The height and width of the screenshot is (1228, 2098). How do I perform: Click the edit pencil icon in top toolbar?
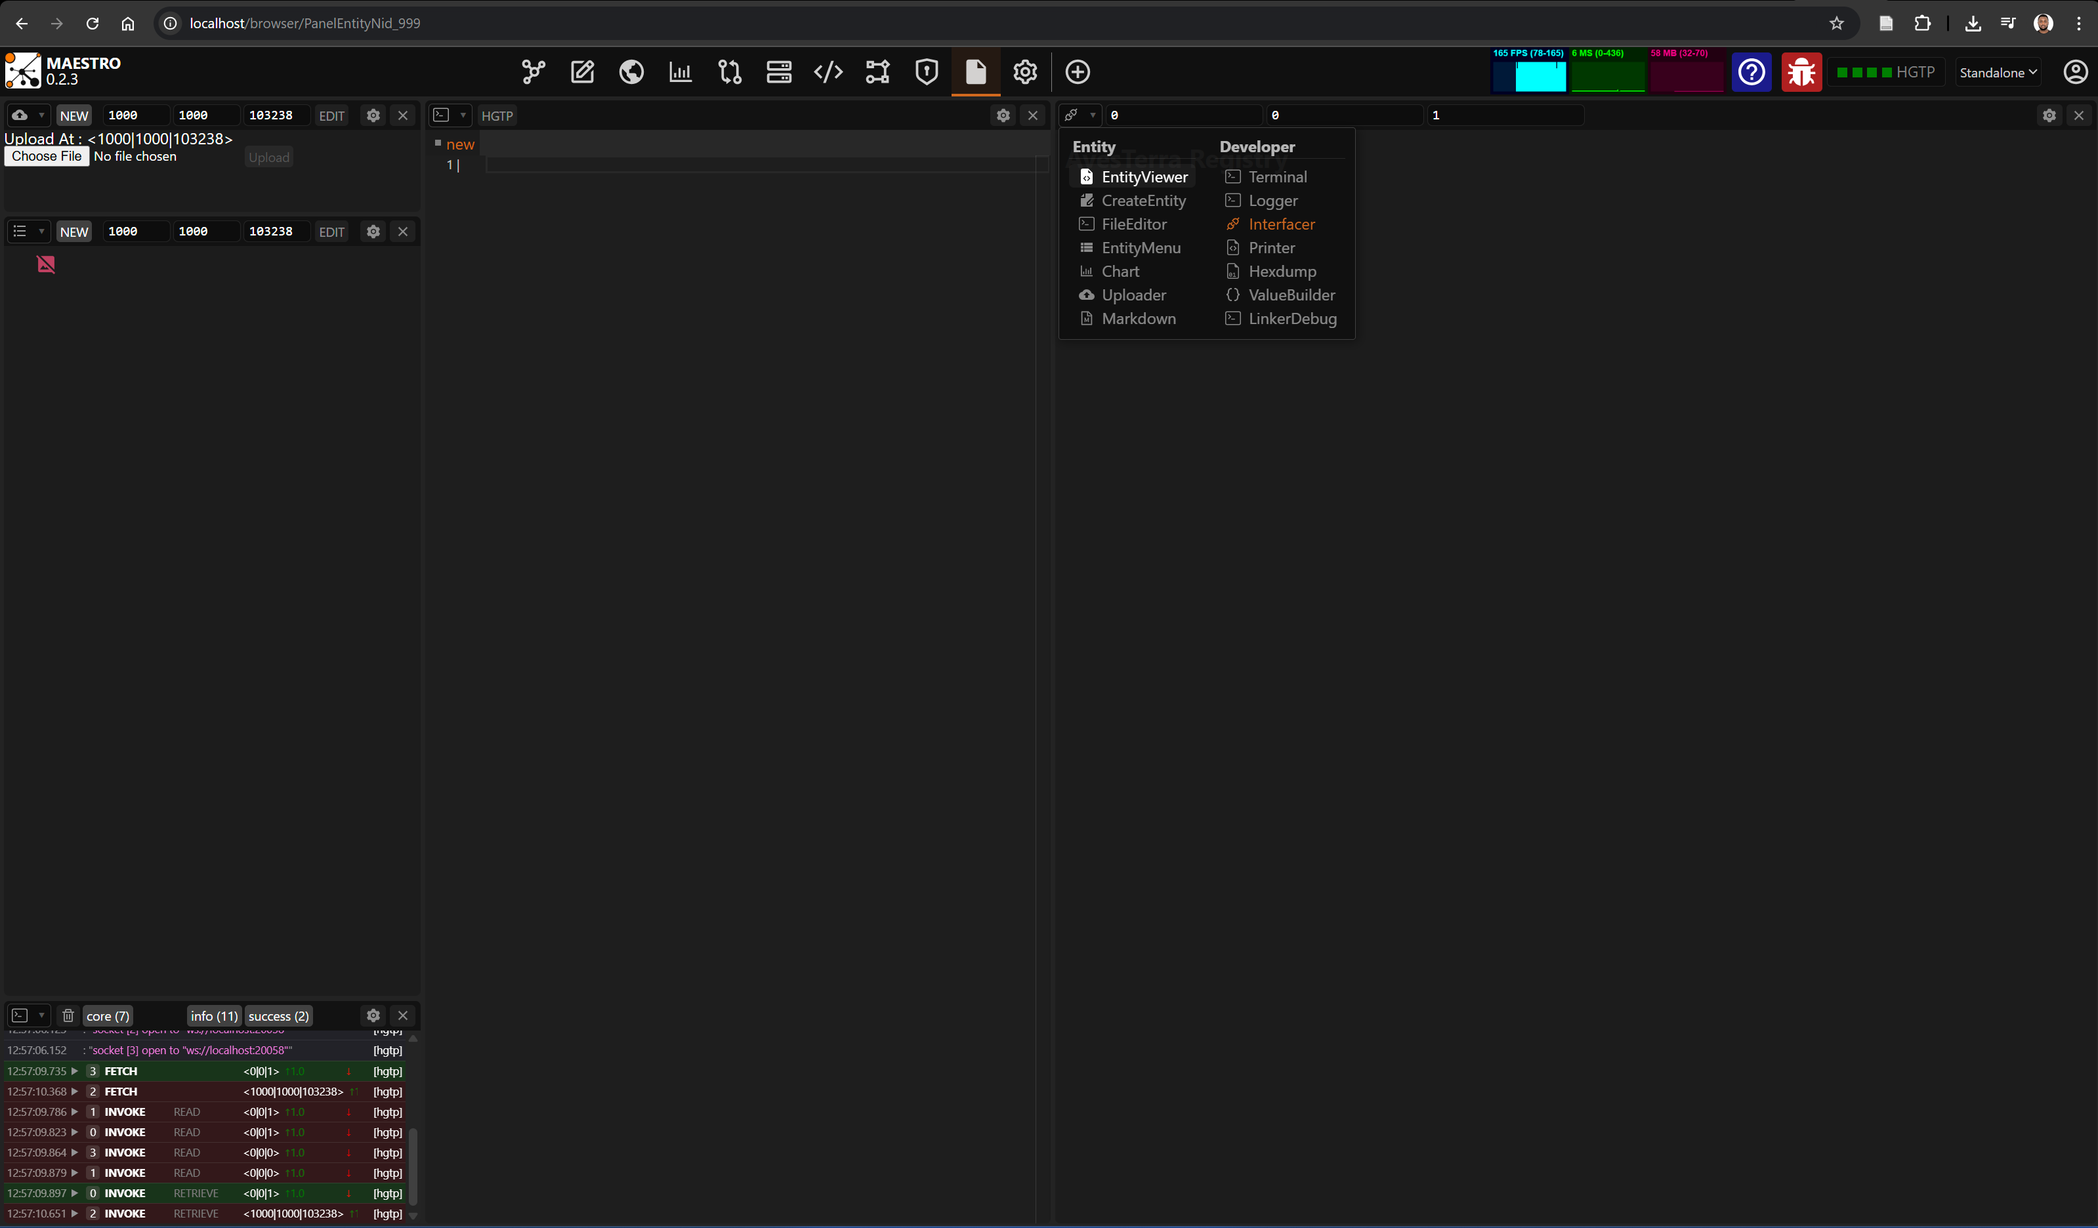click(x=582, y=72)
